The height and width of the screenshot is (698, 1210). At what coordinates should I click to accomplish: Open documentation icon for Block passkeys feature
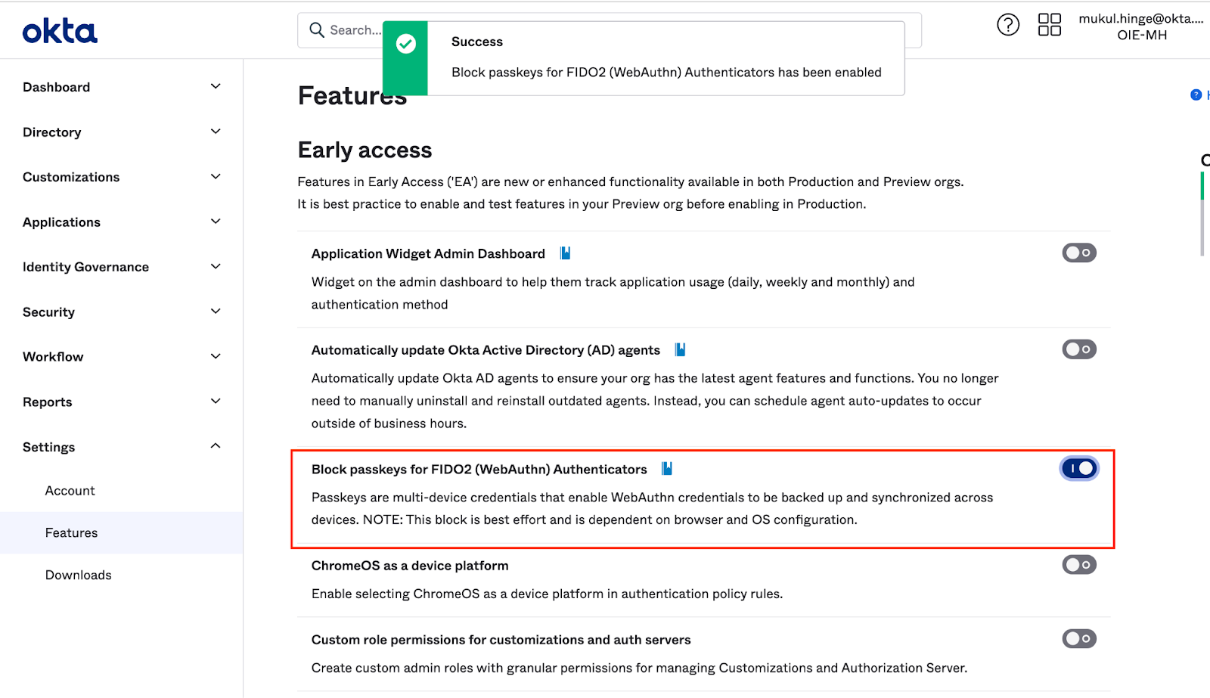[x=665, y=468]
